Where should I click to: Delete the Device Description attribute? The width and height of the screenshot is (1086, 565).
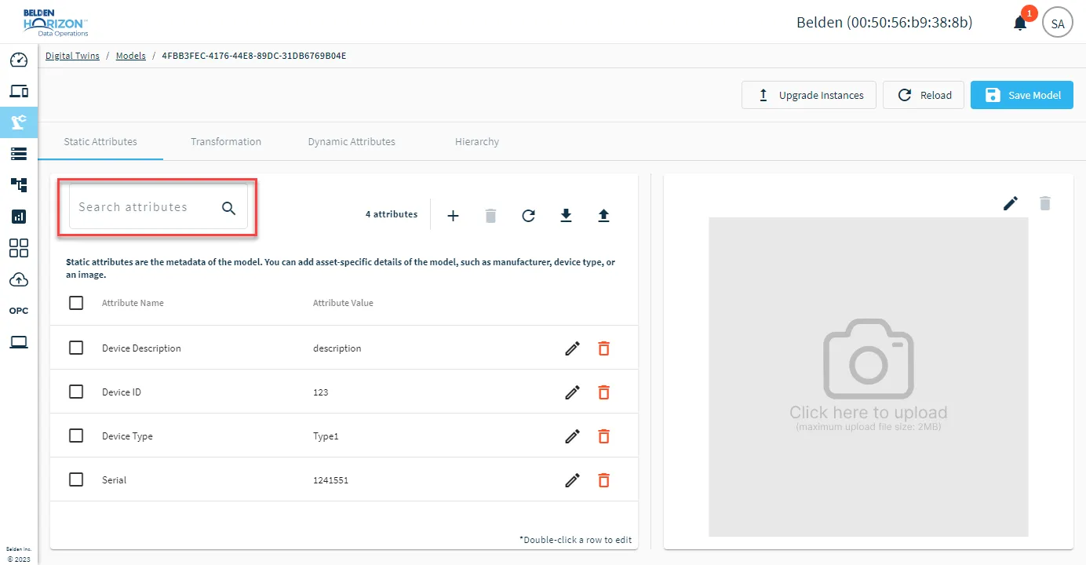(x=603, y=348)
